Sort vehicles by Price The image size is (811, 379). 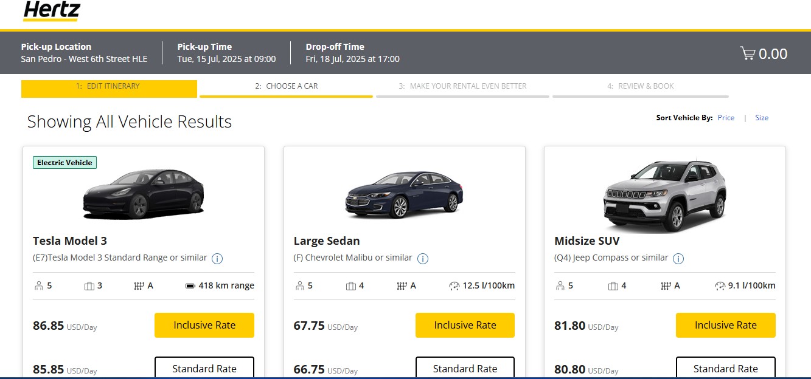726,118
